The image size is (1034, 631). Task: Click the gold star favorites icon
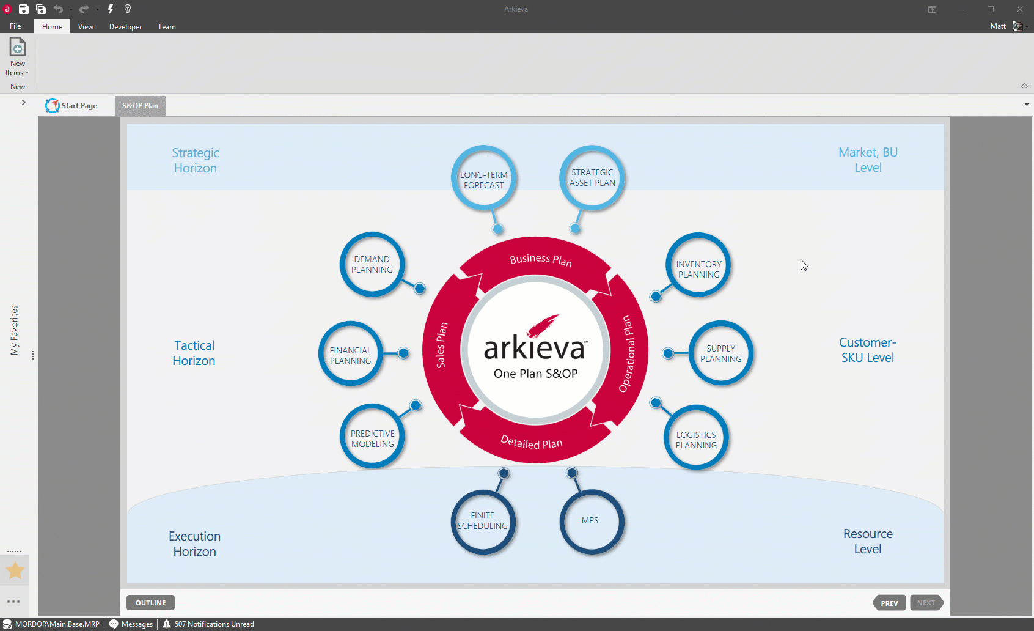tap(15, 570)
